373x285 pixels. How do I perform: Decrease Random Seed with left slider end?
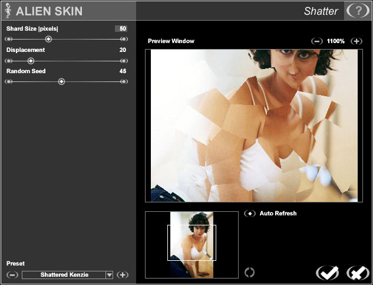(x=9, y=82)
